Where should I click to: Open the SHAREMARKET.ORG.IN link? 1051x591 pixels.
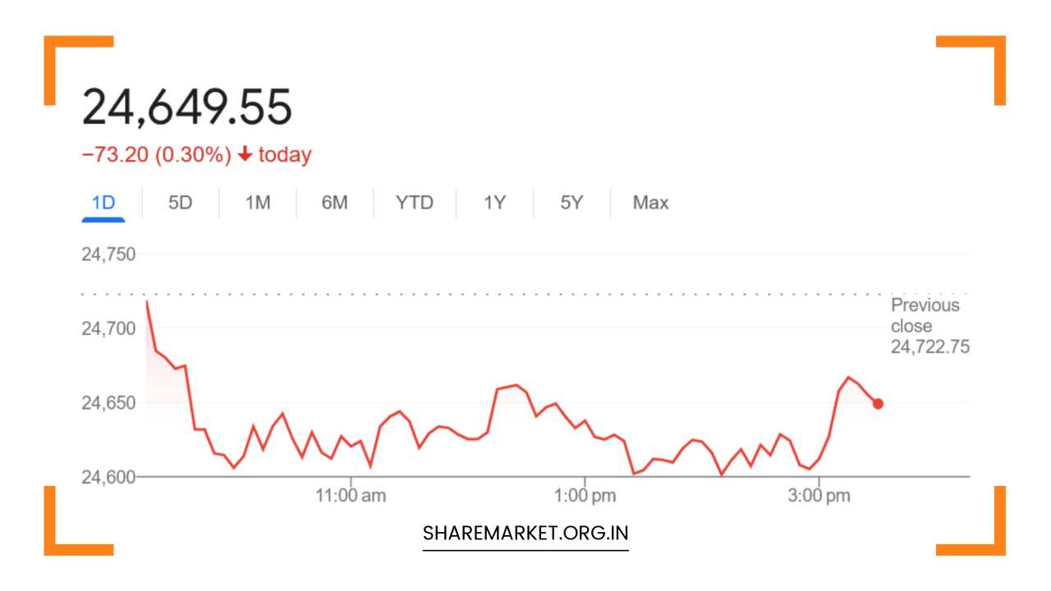tap(525, 533)
